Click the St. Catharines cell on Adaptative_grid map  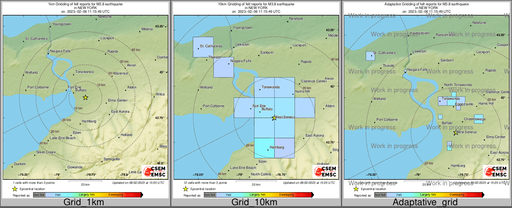[370, 56]
